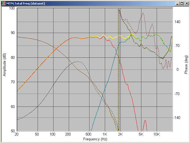Click the black dotted curve peak near 300 Hz
The width and height of the screenshot is (190, 143).
[78, 62]
